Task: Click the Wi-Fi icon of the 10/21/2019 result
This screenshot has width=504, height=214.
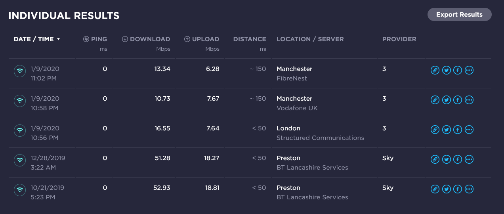Action: [20, 190]
